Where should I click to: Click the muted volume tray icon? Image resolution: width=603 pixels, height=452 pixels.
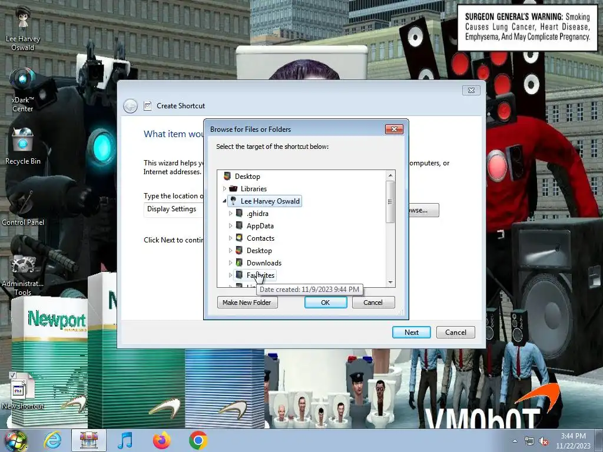pyautogui.click(x=544, y=441)
